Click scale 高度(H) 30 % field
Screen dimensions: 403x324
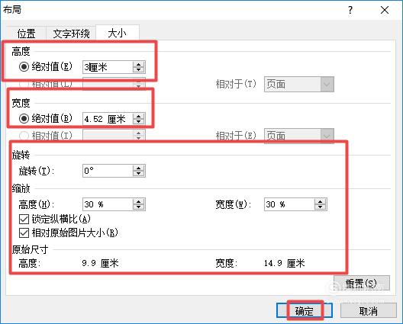click(x=108, y=204)
